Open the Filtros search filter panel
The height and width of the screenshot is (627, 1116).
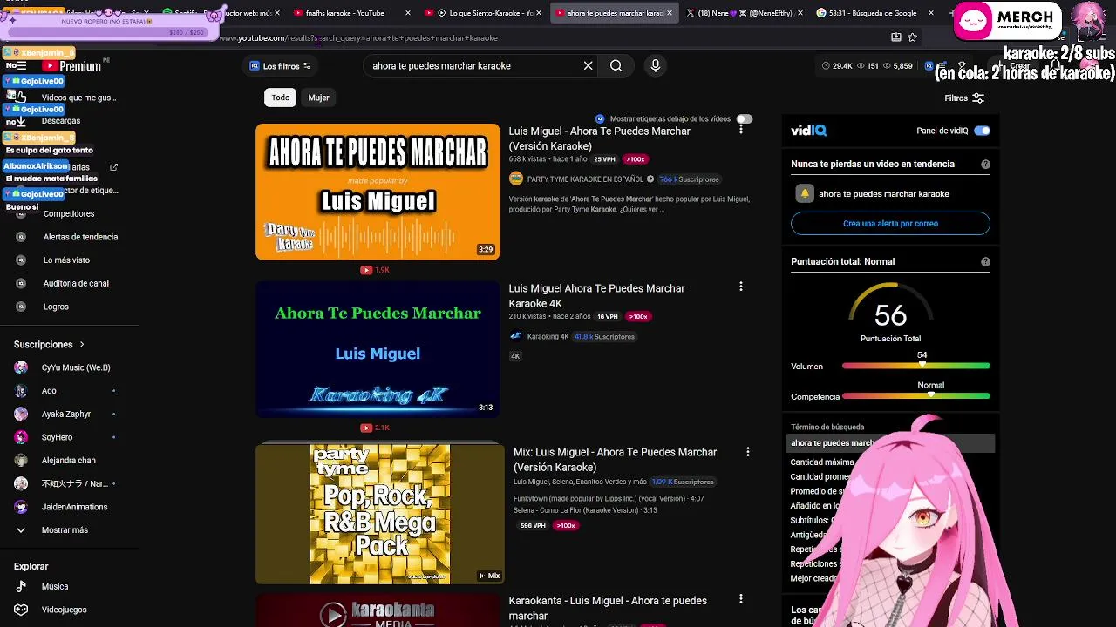point(964,98)
